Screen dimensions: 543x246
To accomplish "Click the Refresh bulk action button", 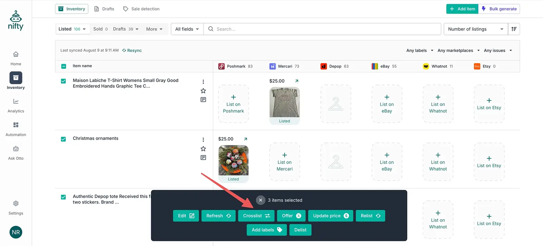I will pos(219,216).
